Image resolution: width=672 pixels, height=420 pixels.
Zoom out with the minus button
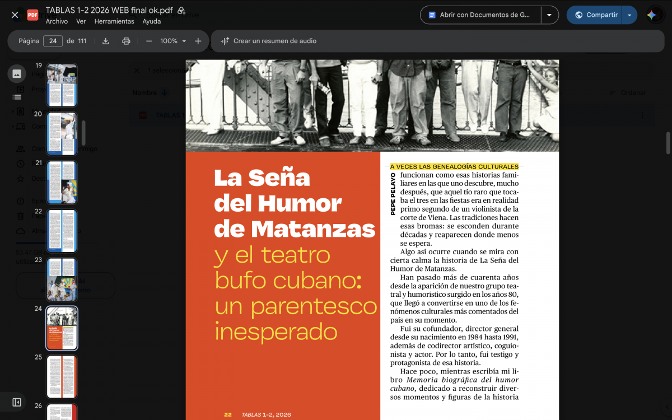(149, 41)
